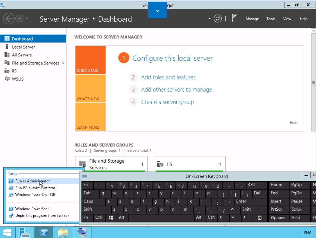
Task: Toggle ScrLk key on On-Screen Keyboard
Action: [297, 209]
